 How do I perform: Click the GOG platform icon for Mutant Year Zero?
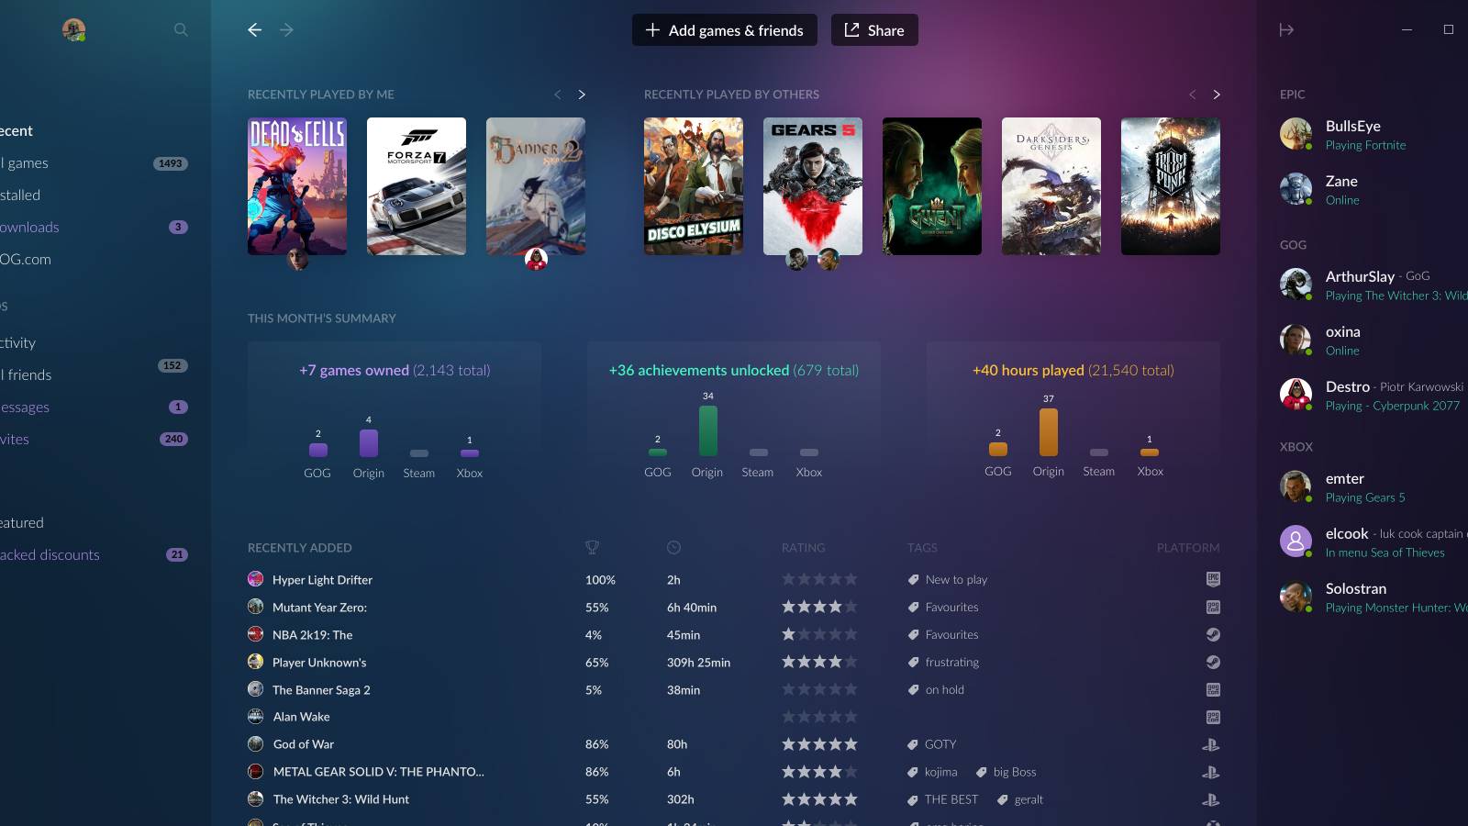1213,607
